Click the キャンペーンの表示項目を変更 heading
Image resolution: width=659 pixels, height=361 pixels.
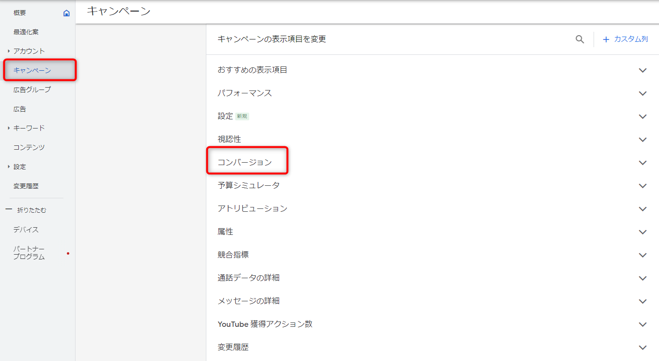(x=272, y=39)
